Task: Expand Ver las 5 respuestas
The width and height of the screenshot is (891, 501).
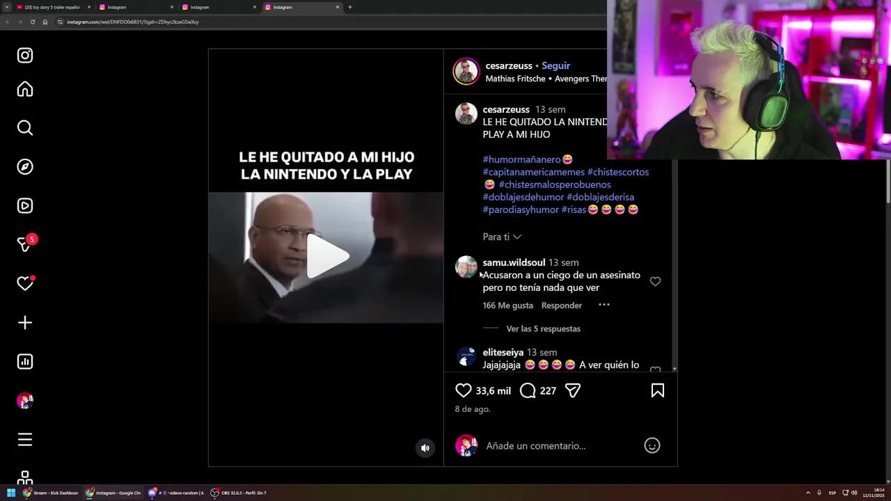Action: point(543,328)
